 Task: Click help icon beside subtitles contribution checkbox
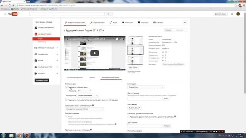pyautogui.click(x=175, y=117)
